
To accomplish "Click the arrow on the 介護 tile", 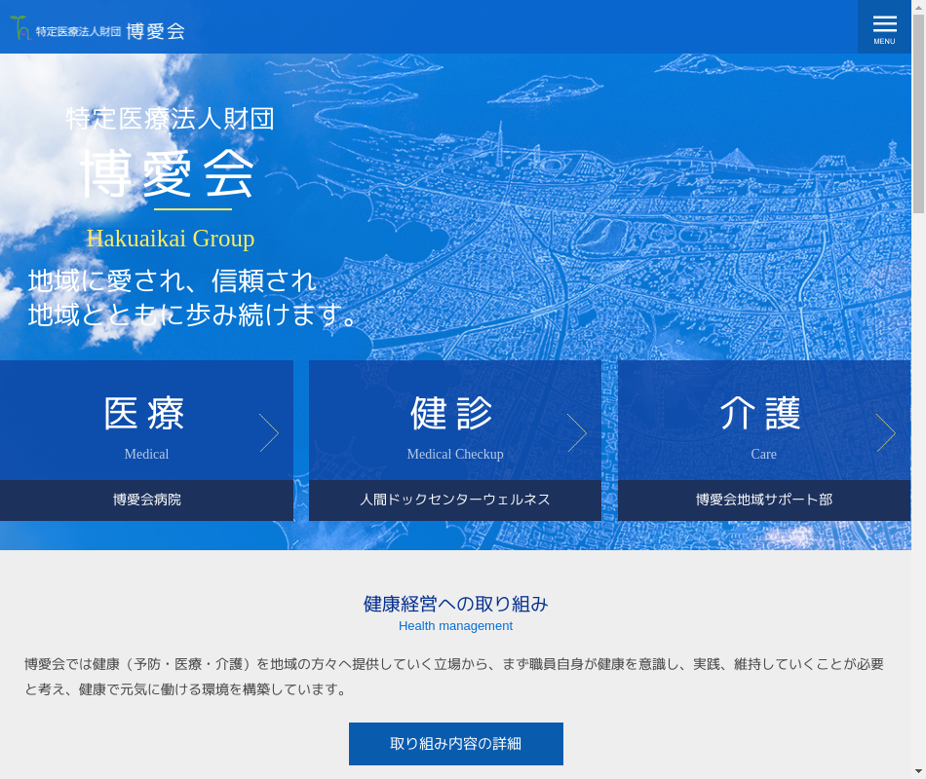I will coord(885,433).
